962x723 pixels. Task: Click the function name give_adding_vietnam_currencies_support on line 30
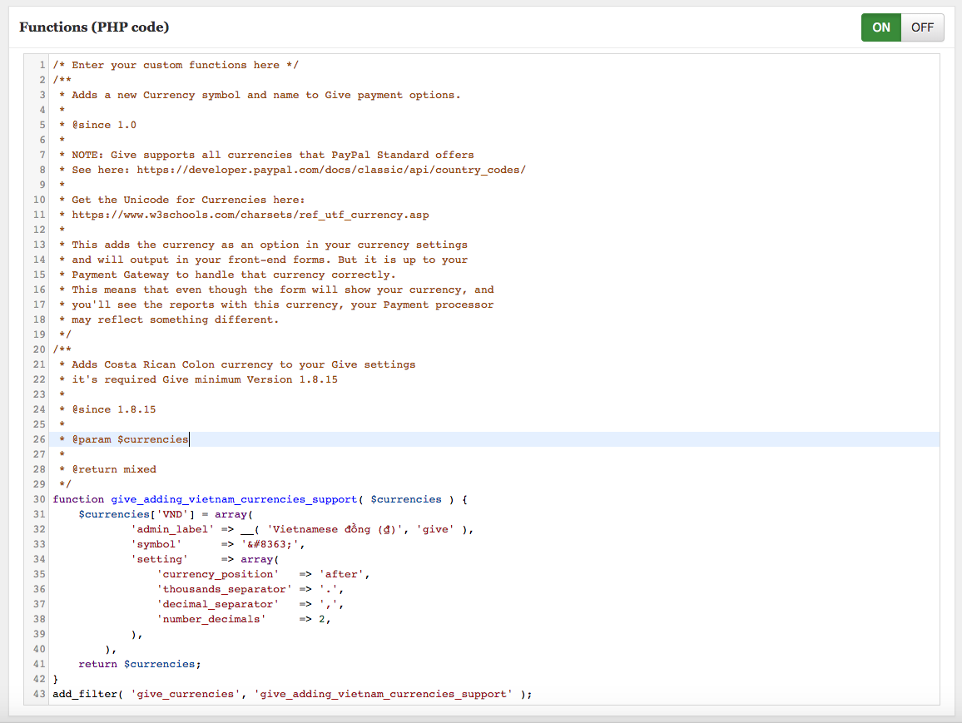[x=234, y=500]
